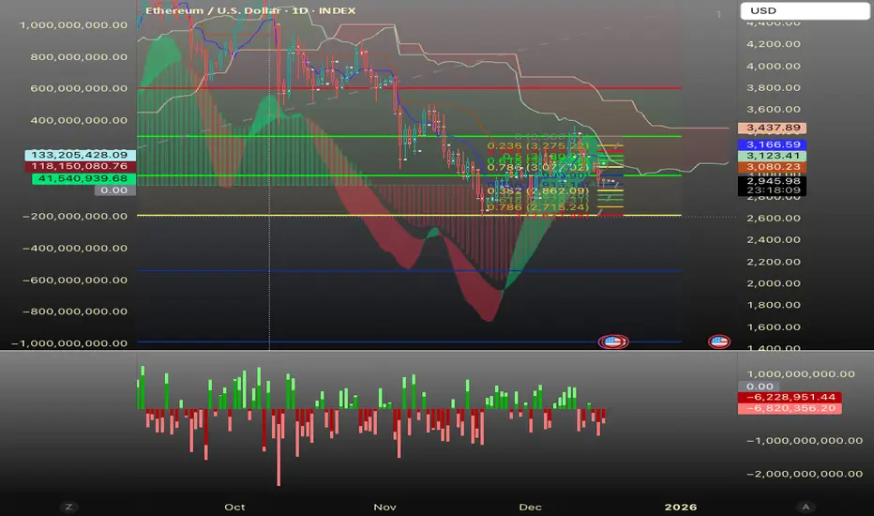Toggle the Z timezone button on time axis
The image size is (874, 516).
68,507
